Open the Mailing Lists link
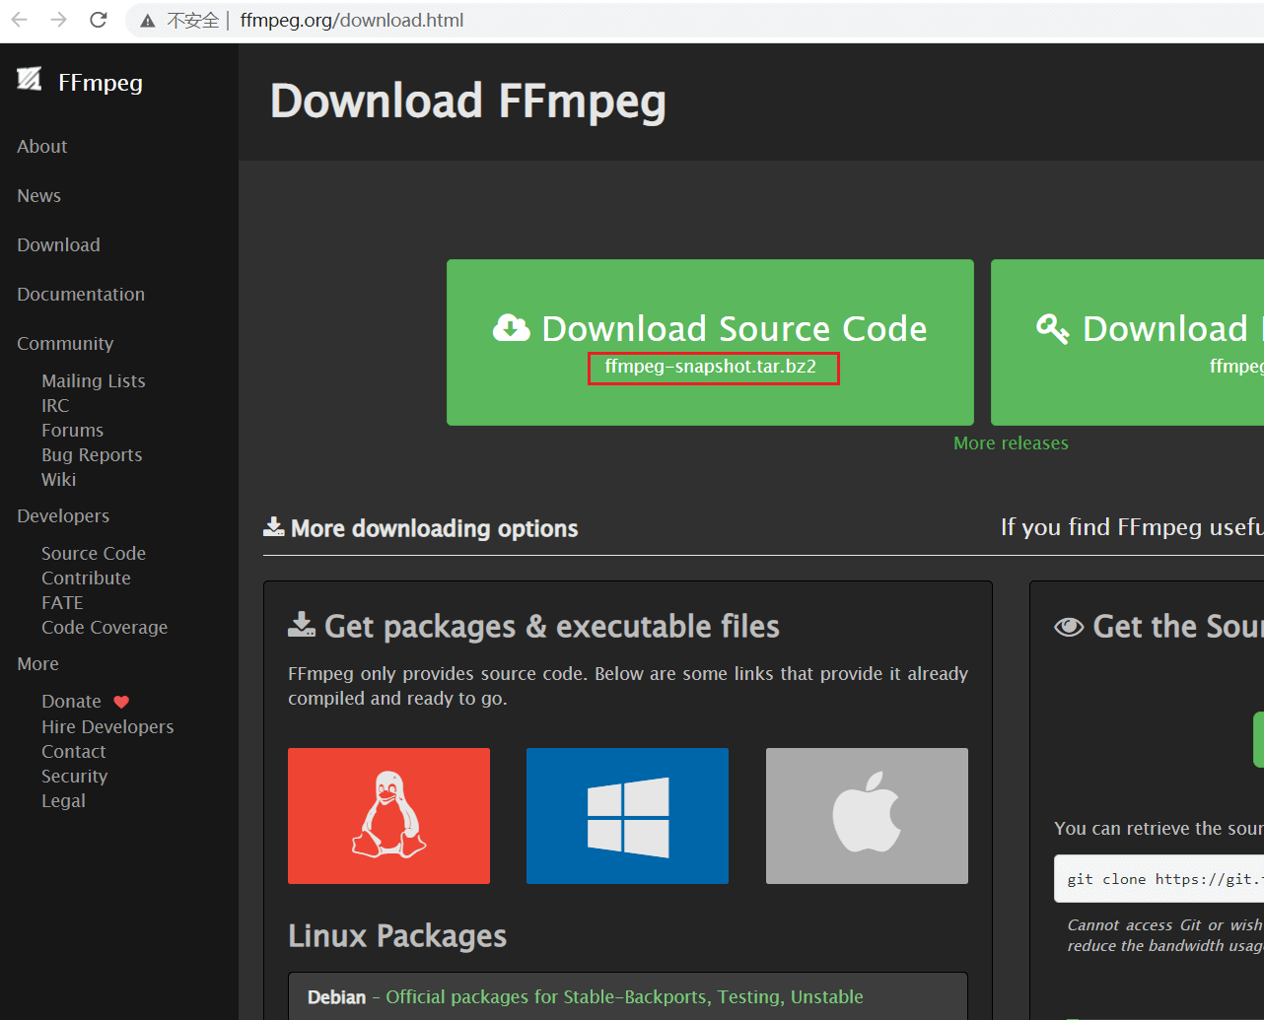This screenshot has width=1264, height=1020. (94, 381)
